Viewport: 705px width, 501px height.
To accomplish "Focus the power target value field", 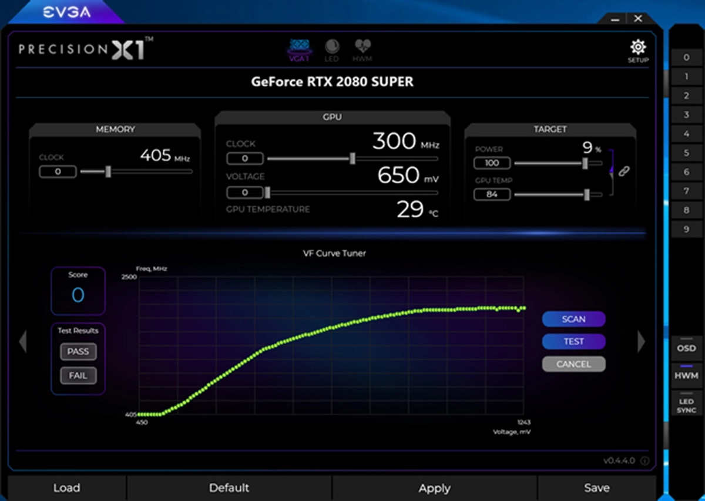I will 492,163.
